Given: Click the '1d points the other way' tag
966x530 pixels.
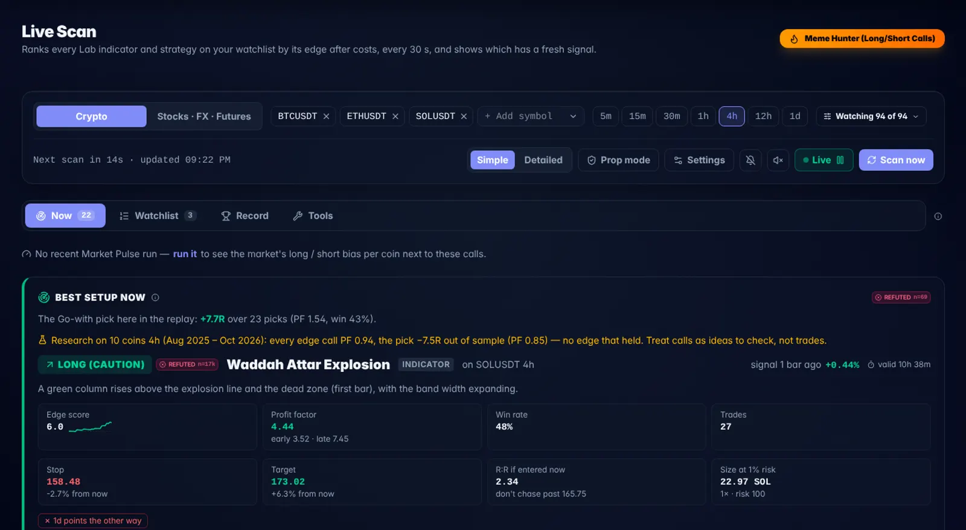Looking at the screenshot, I should point(93,520).
